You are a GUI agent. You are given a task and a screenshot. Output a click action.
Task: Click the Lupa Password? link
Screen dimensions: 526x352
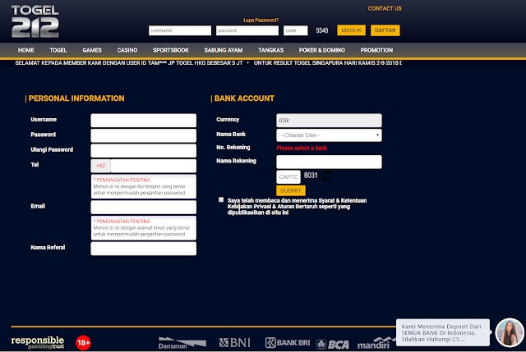[261, 20]
